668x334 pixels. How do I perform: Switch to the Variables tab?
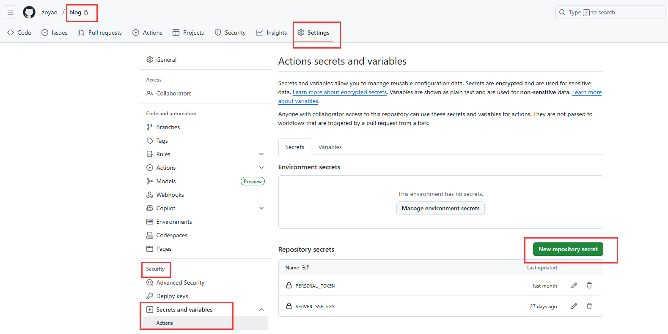(330, 147)
